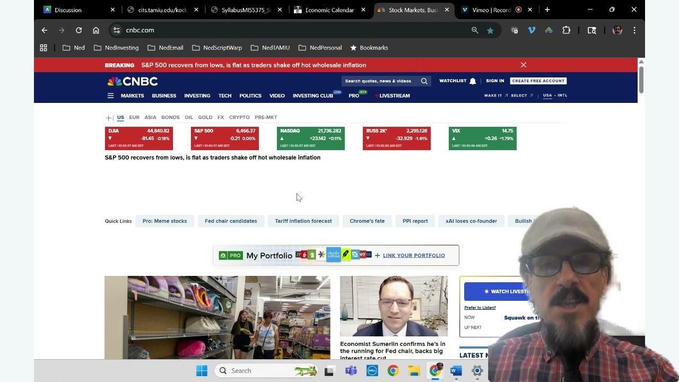The image size is (679, 382).
Task: Switch to the SyllabusMIS5375 tab
Action: coord(246,10)
